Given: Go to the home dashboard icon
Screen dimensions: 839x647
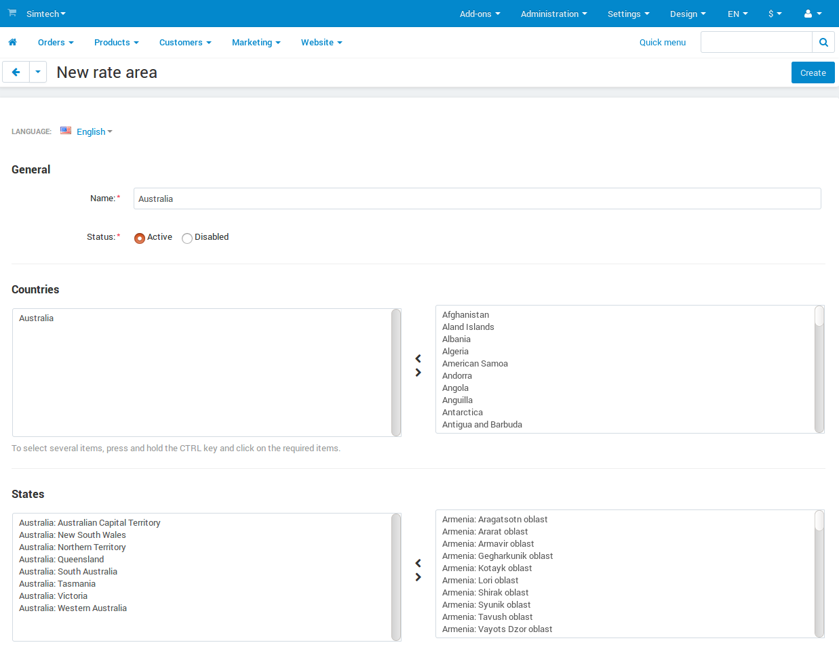Looking at the screenshot, I should click(12, 42).
